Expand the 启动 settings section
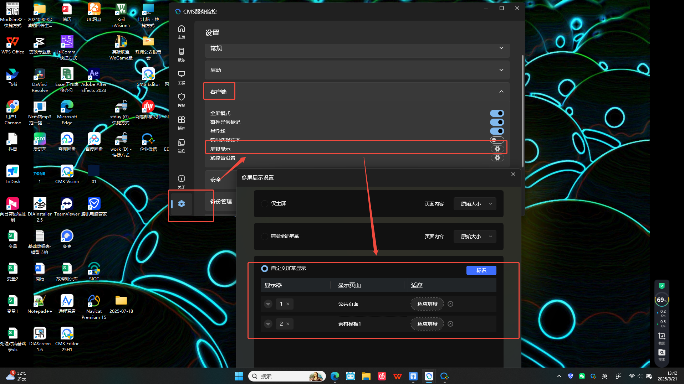The image size is (684, 384). (357, 70)
